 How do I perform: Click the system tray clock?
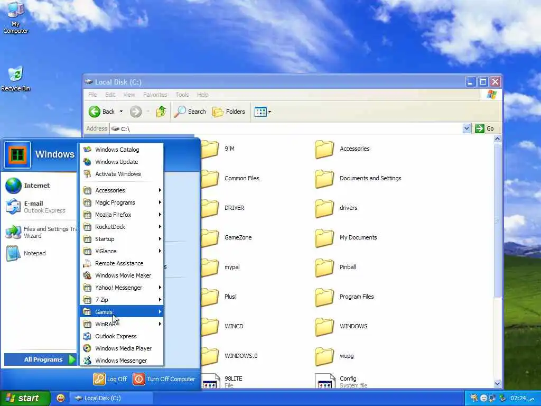522,398
